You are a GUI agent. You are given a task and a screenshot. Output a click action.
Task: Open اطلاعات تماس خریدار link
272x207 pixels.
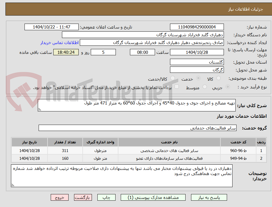pos(59,43)
